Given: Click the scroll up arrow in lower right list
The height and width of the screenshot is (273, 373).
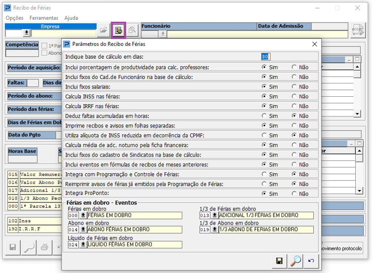Looking at the screenshot, I should pyautogui.click(x=359, y=151).
